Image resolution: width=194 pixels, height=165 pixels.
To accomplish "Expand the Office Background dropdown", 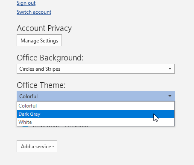I will coord(96,69).
